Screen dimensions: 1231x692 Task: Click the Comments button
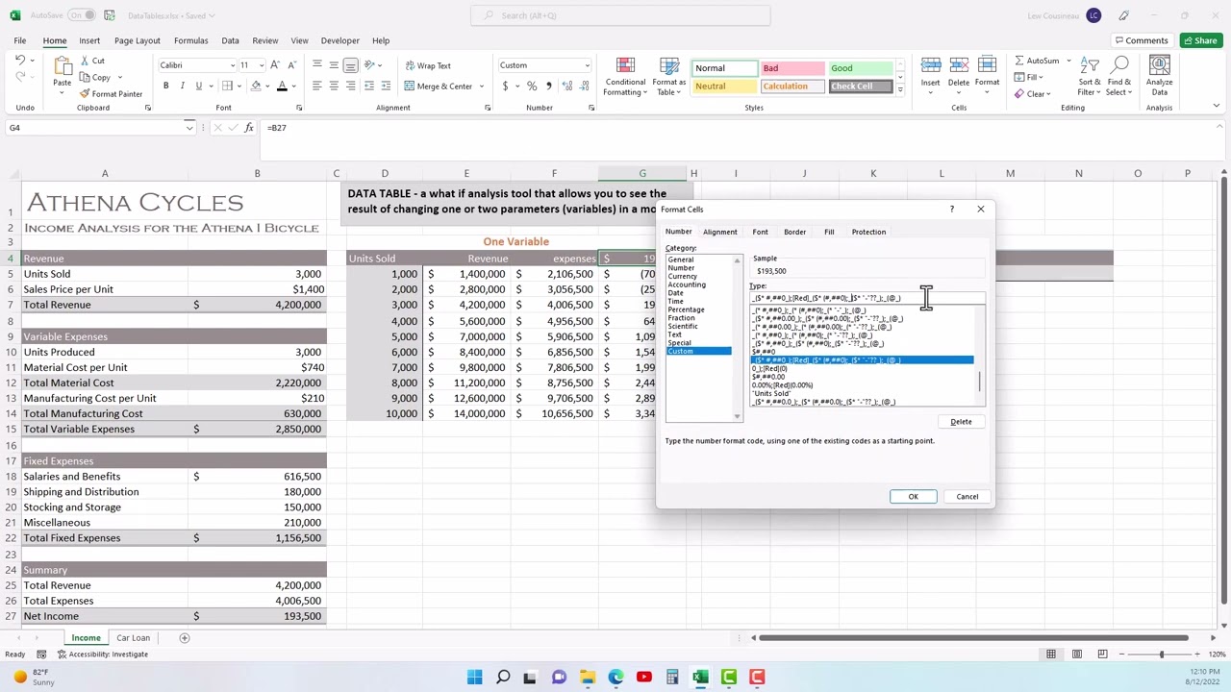click(1141, 40)
